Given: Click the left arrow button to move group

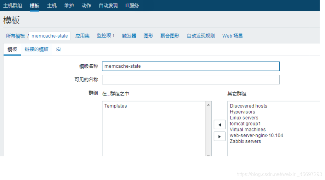Looking at the screenshot, I should (220, 125).
